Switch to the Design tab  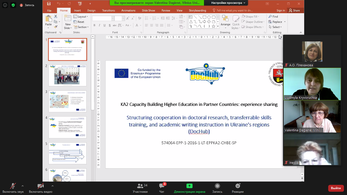[91, 10]
